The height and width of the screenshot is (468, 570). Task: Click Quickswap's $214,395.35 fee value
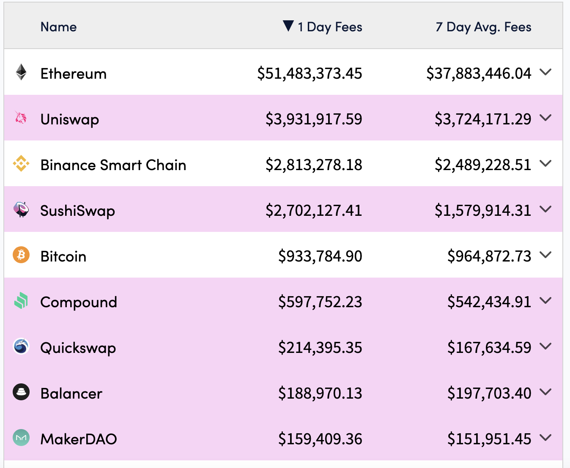(321, 348)
